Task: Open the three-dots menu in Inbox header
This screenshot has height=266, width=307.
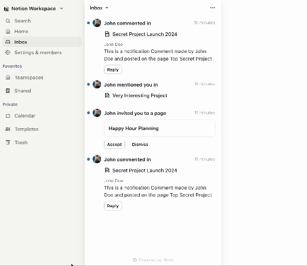Action: coord(213,8)
